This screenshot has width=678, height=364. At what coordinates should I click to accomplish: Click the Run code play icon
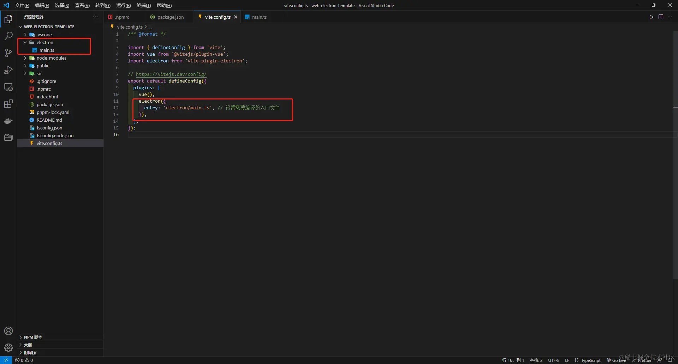[x=651, y=17]
